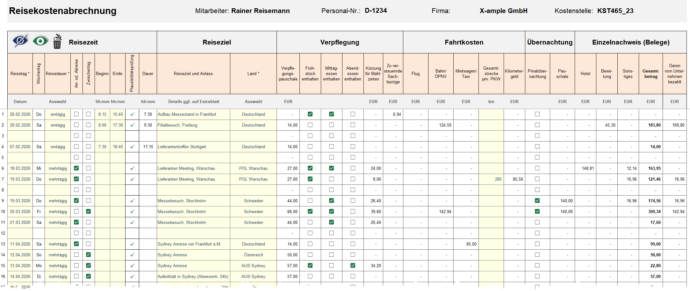The height and width of the screenshot is (291, 690).
Task: Enable Mittagessen enthalten for Lieferantentreffen Stuttgart
Action: pos(331,147)
